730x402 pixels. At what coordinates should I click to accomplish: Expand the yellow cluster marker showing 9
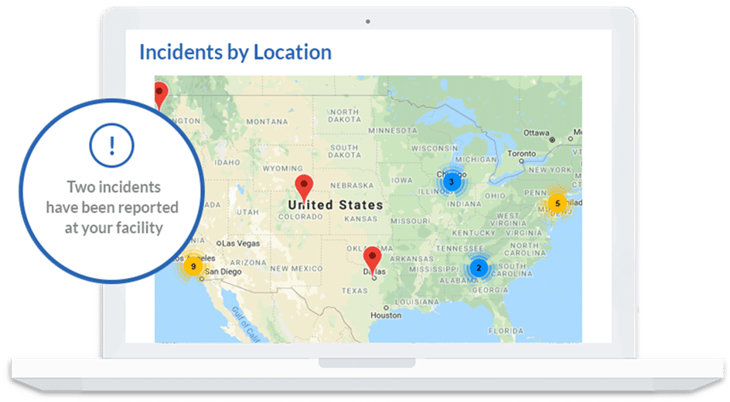[193, 267]
